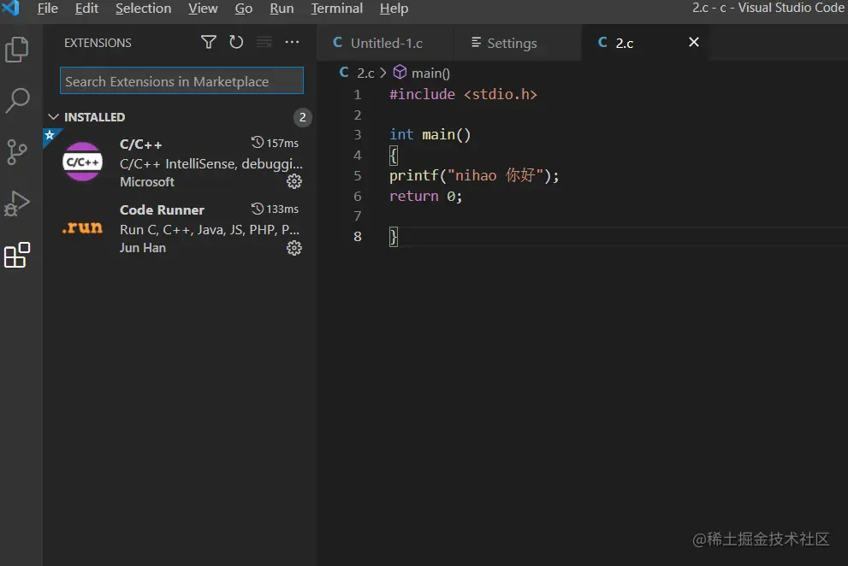Select the C/C++ extension name
848x566 pixels.
tap(140, 144)
